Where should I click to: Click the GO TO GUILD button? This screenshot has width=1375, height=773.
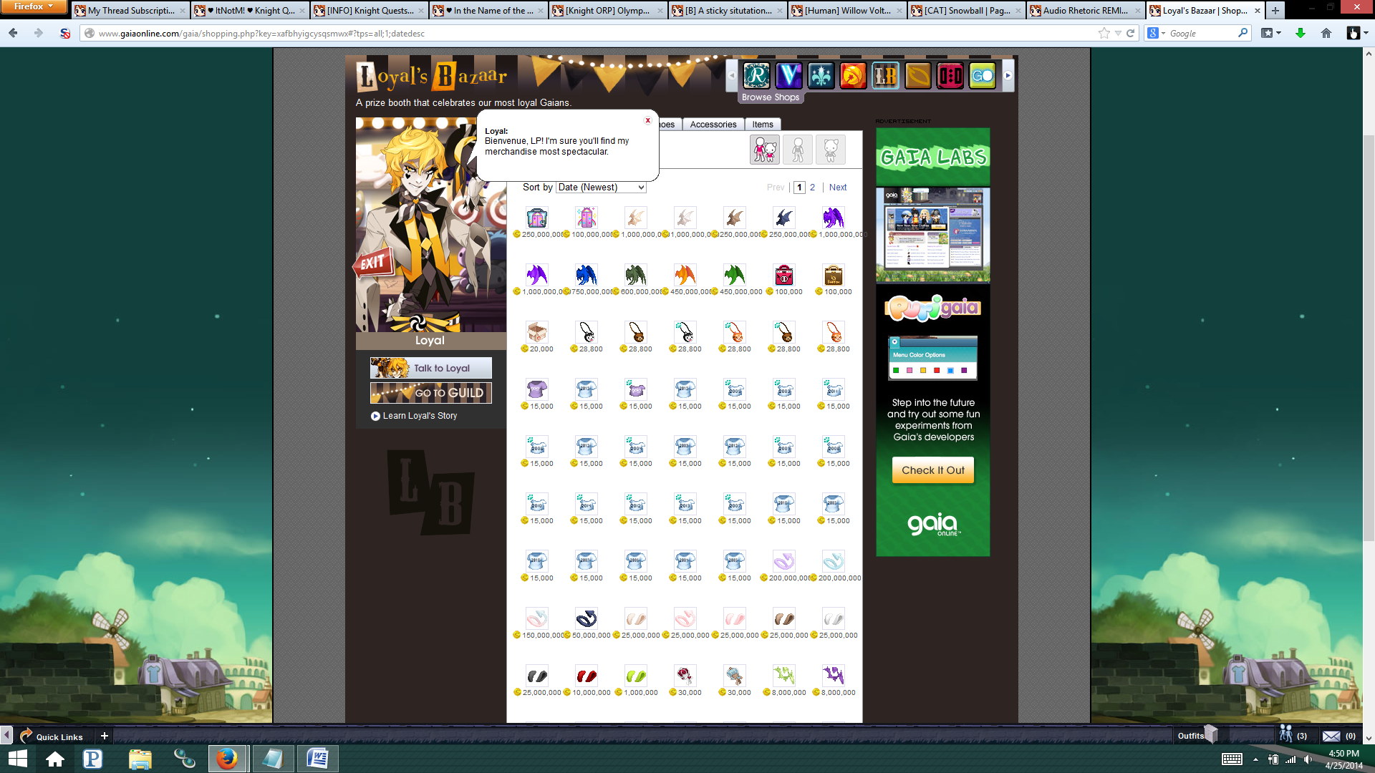pos(431,393)
